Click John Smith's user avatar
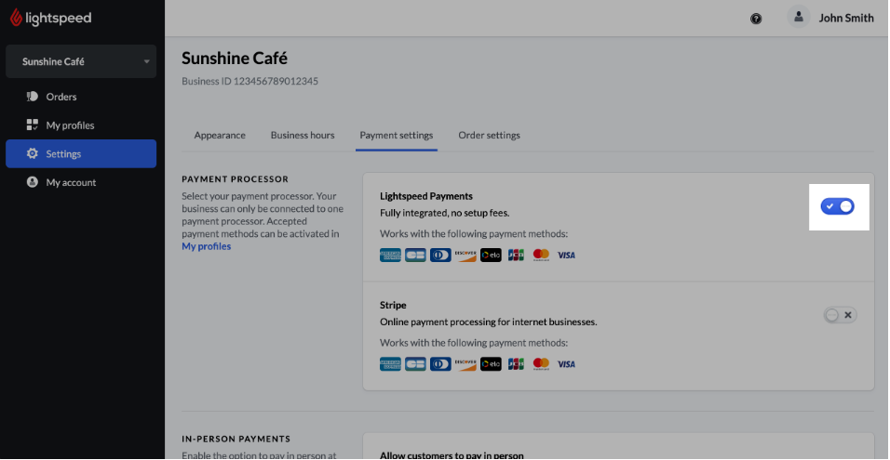This screenshot has height=460, width=890. click(x=798, y=18)
